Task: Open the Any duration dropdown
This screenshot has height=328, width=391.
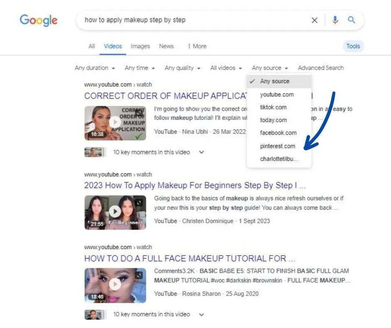Action: [x=95, y=68]
